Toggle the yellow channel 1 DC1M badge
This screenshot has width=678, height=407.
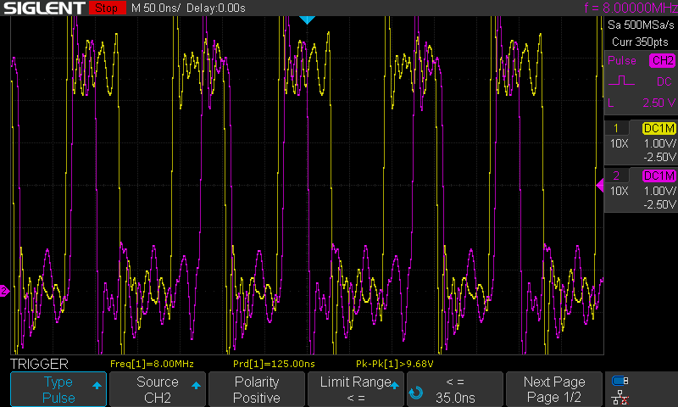[659, 128]
